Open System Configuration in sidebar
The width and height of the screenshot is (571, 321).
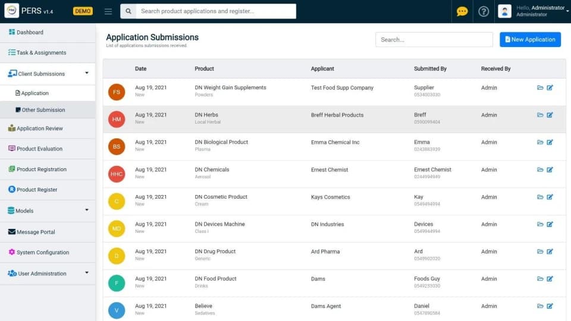pos(48,252)
